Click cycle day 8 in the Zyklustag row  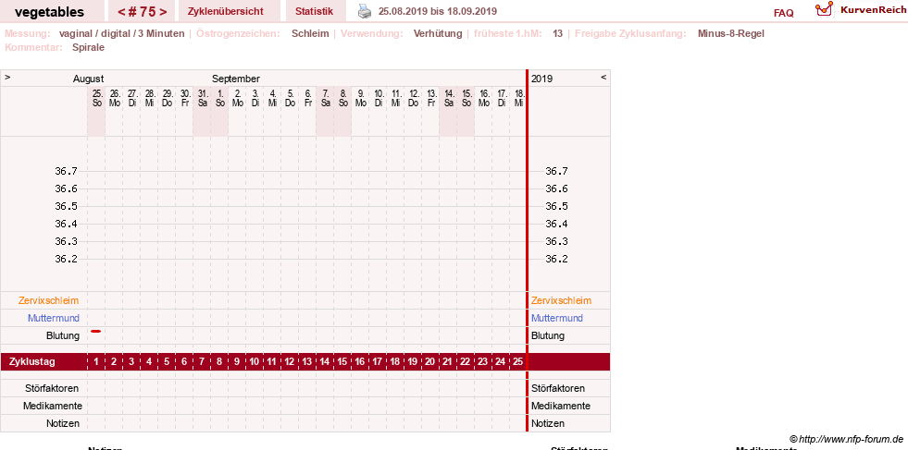pyautogui.click(x=219, y=362)
